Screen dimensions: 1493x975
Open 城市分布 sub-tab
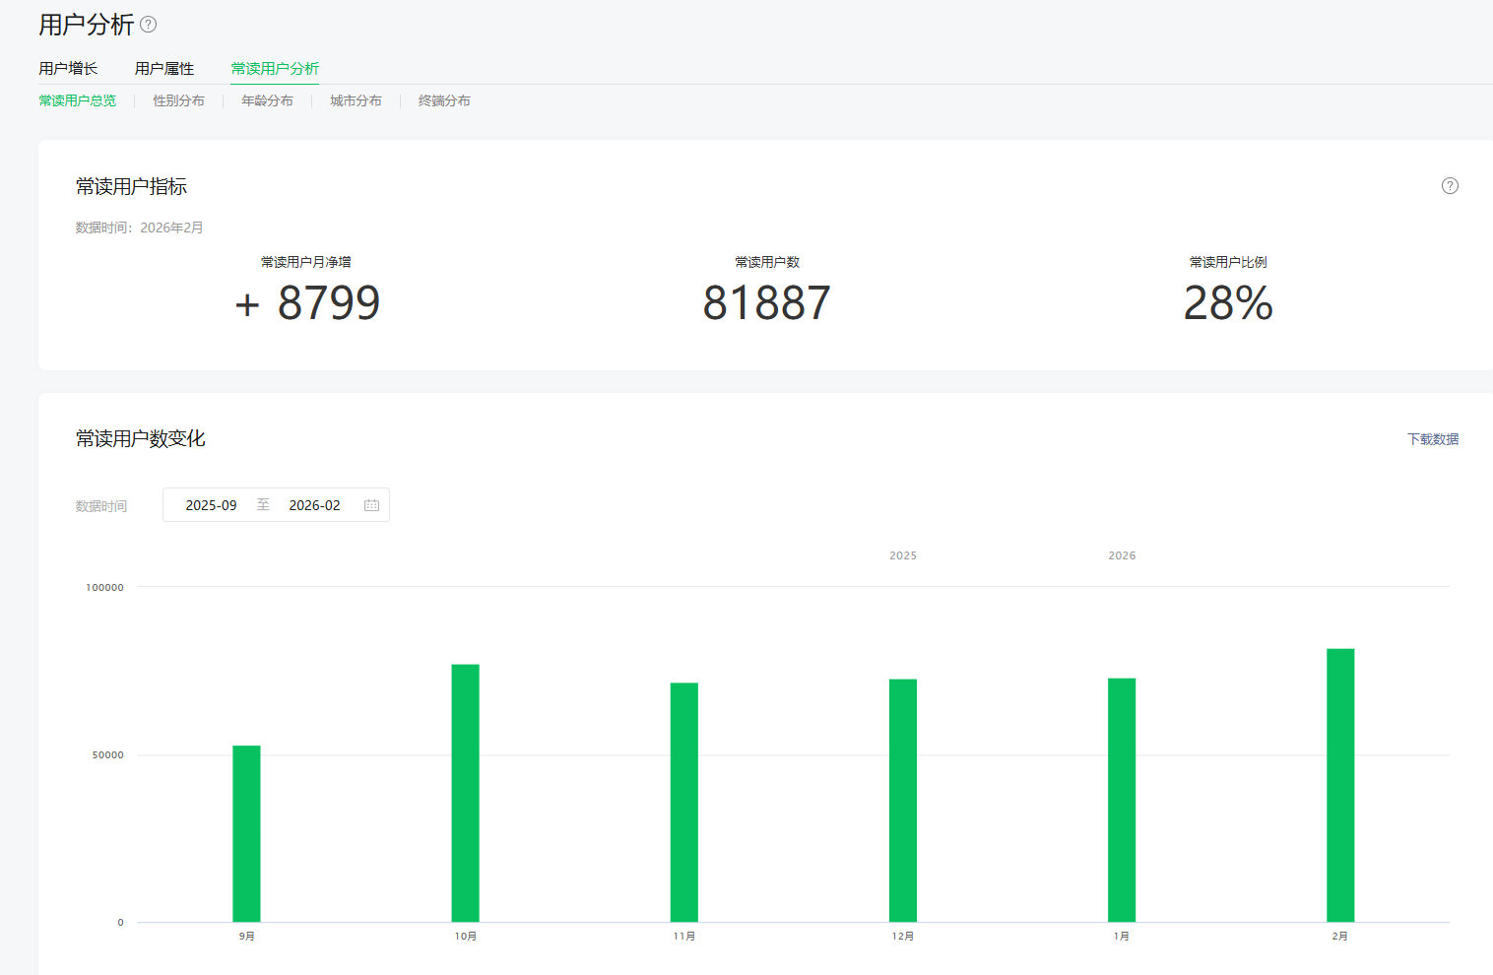(356, 100)
